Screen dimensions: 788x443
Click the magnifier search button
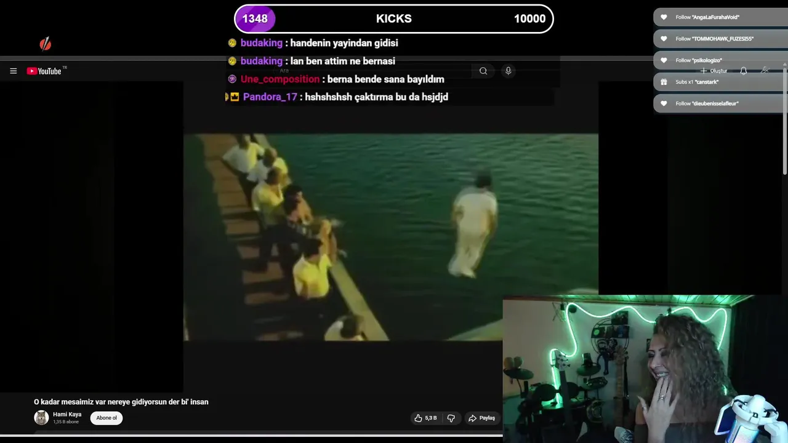[x=483, y=71]
